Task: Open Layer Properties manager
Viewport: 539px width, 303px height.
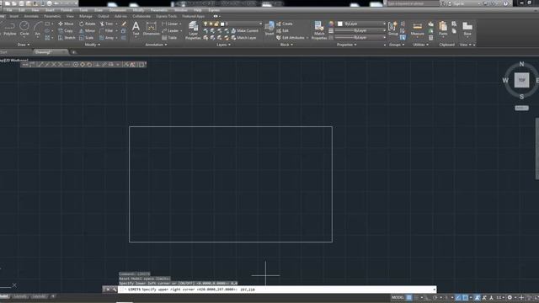Action: click(x=193, y=30)
